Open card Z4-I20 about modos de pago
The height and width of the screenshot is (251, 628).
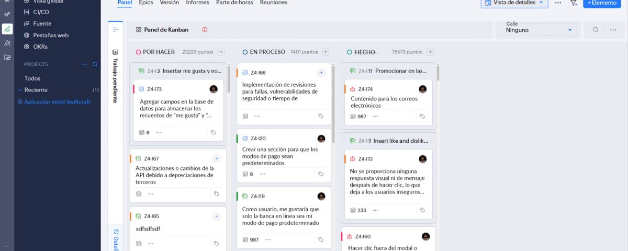coord(283,153)
